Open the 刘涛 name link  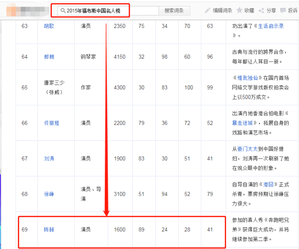click(49, 159)
